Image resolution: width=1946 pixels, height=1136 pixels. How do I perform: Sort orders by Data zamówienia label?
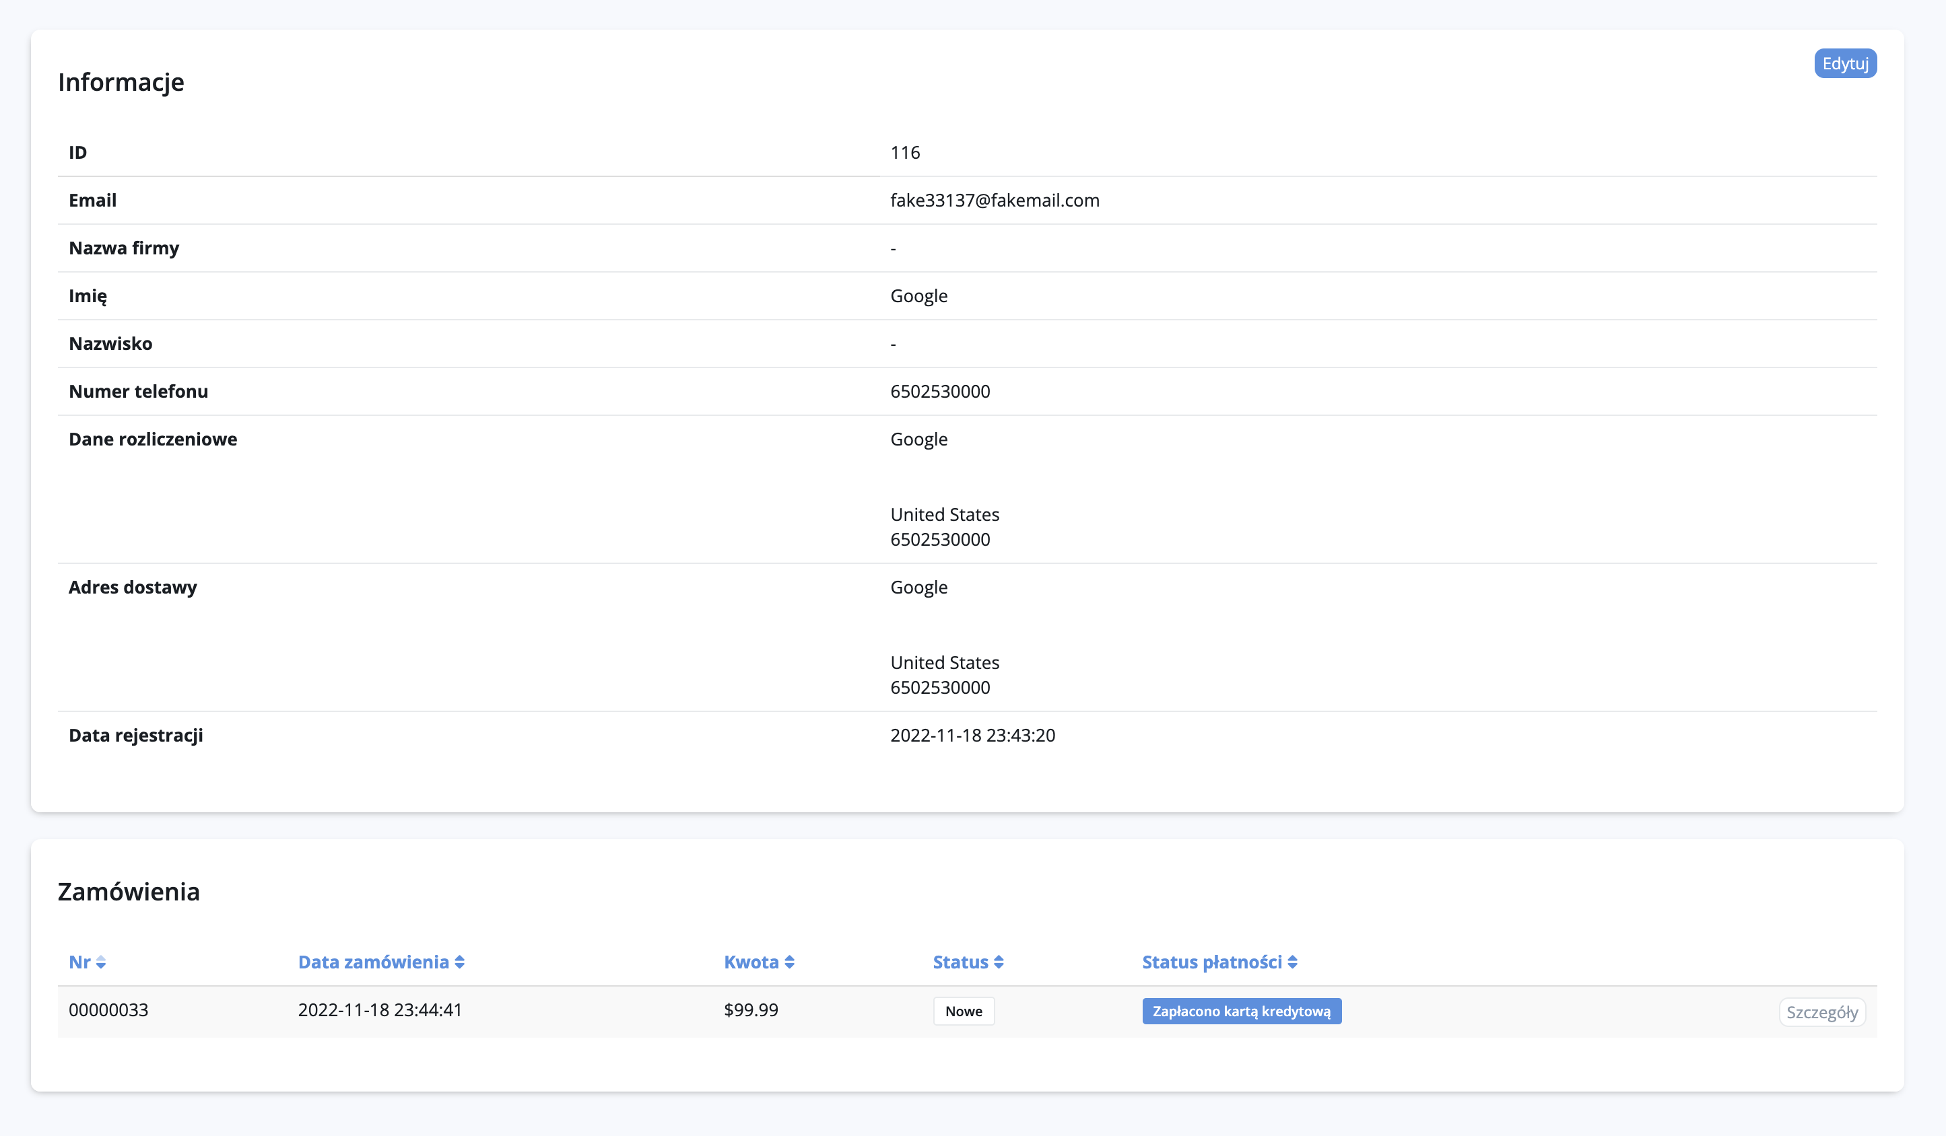(373, 962)
